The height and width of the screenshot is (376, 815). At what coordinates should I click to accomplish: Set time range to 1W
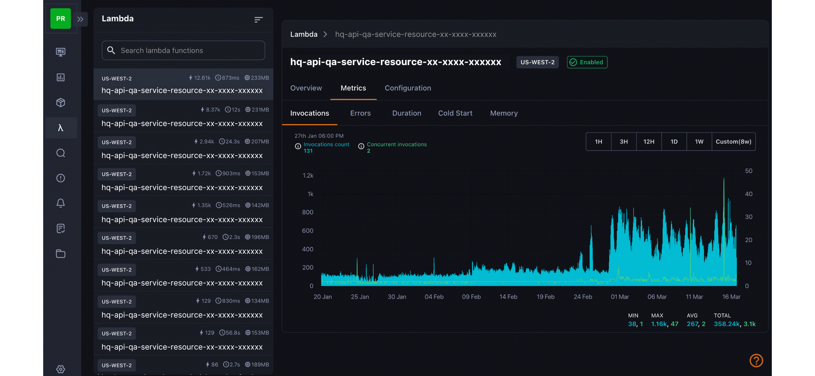pyautogui.click(x=699, y=142)
